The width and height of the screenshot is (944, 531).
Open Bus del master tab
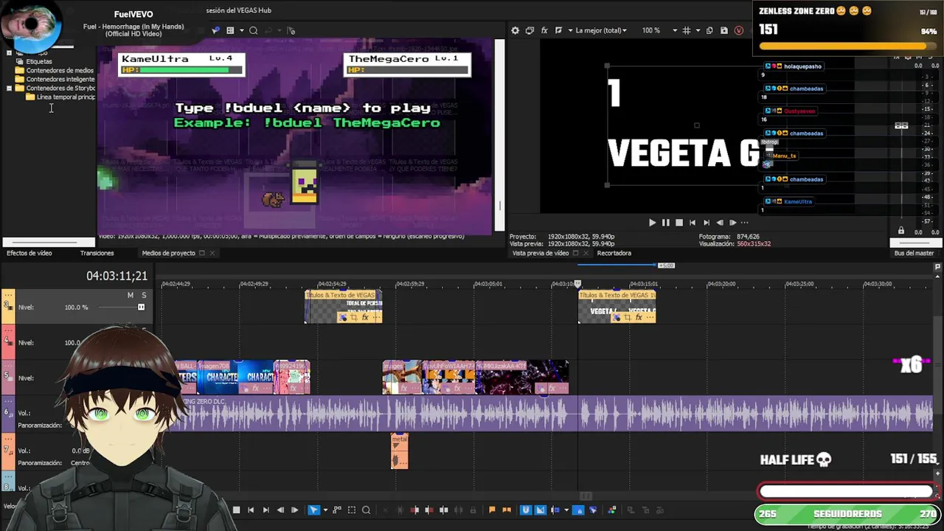[x=914, y=253]
